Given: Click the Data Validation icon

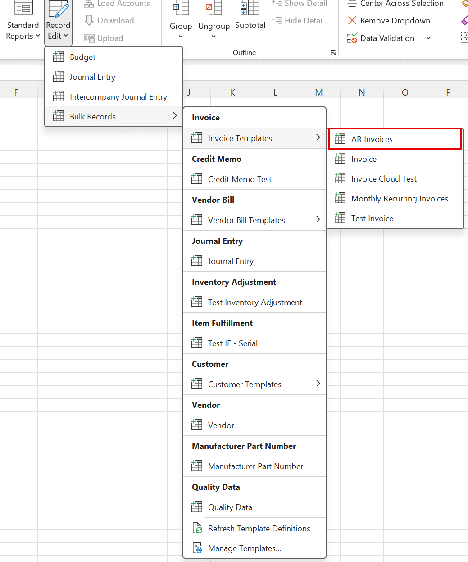Looking at the screenshot, I should pyautogui.click(x=352, y=38).
